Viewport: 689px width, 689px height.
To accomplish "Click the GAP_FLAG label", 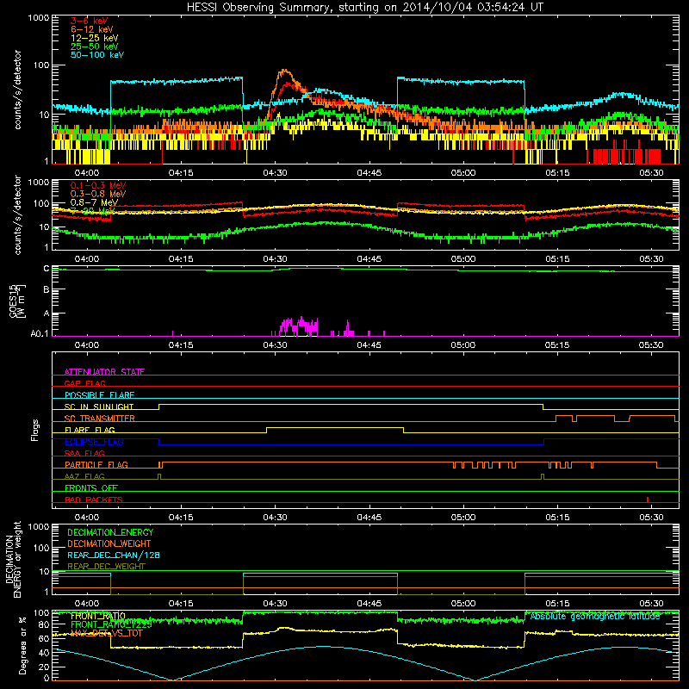I will [84, 383].
